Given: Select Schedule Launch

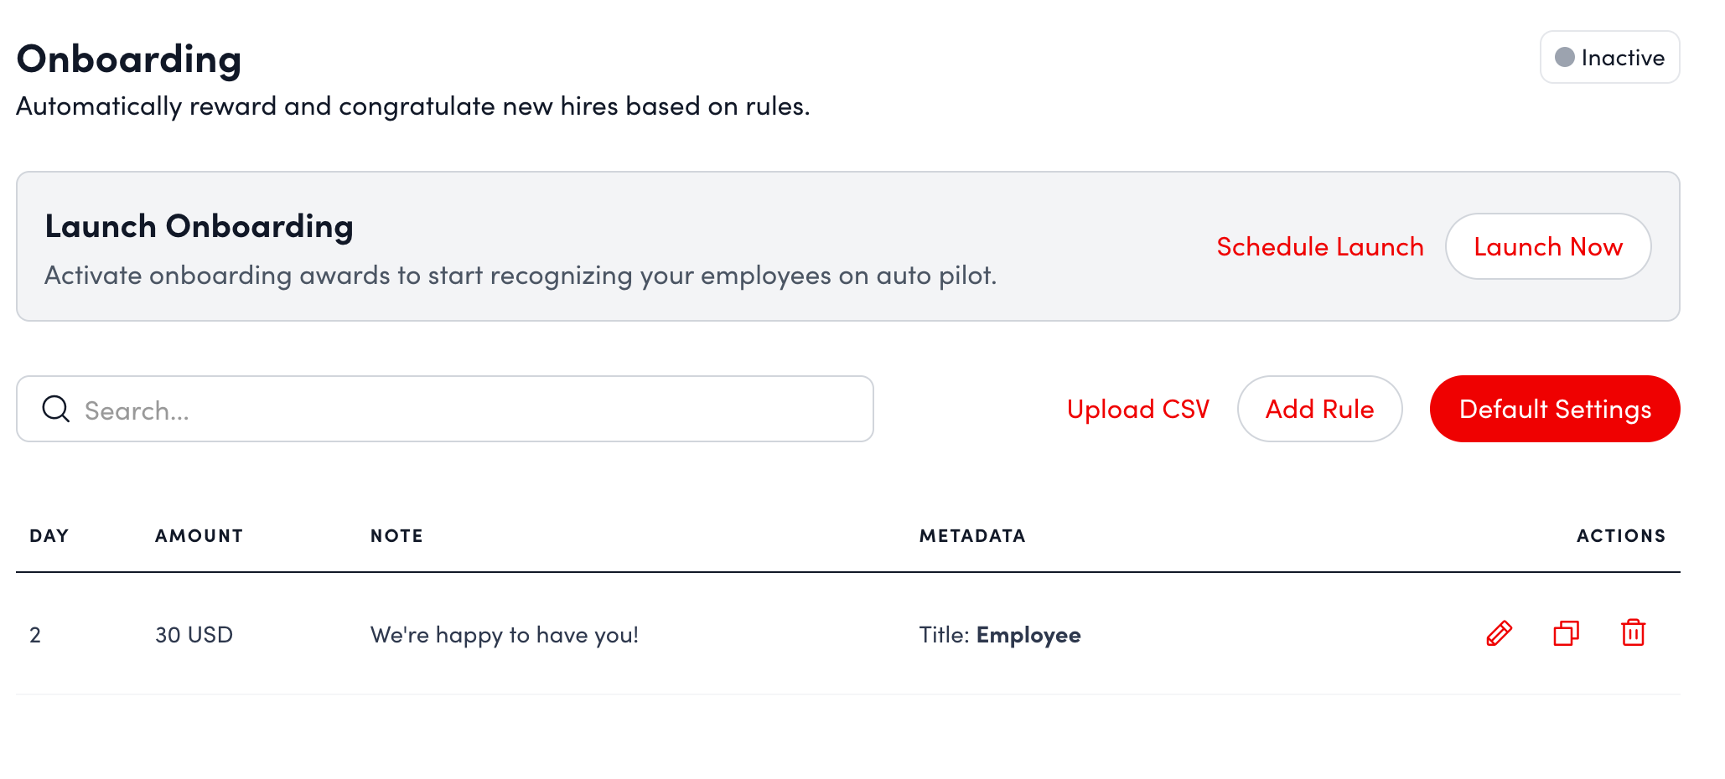Looking at the screenshot, I should (x=1318, y=246).
